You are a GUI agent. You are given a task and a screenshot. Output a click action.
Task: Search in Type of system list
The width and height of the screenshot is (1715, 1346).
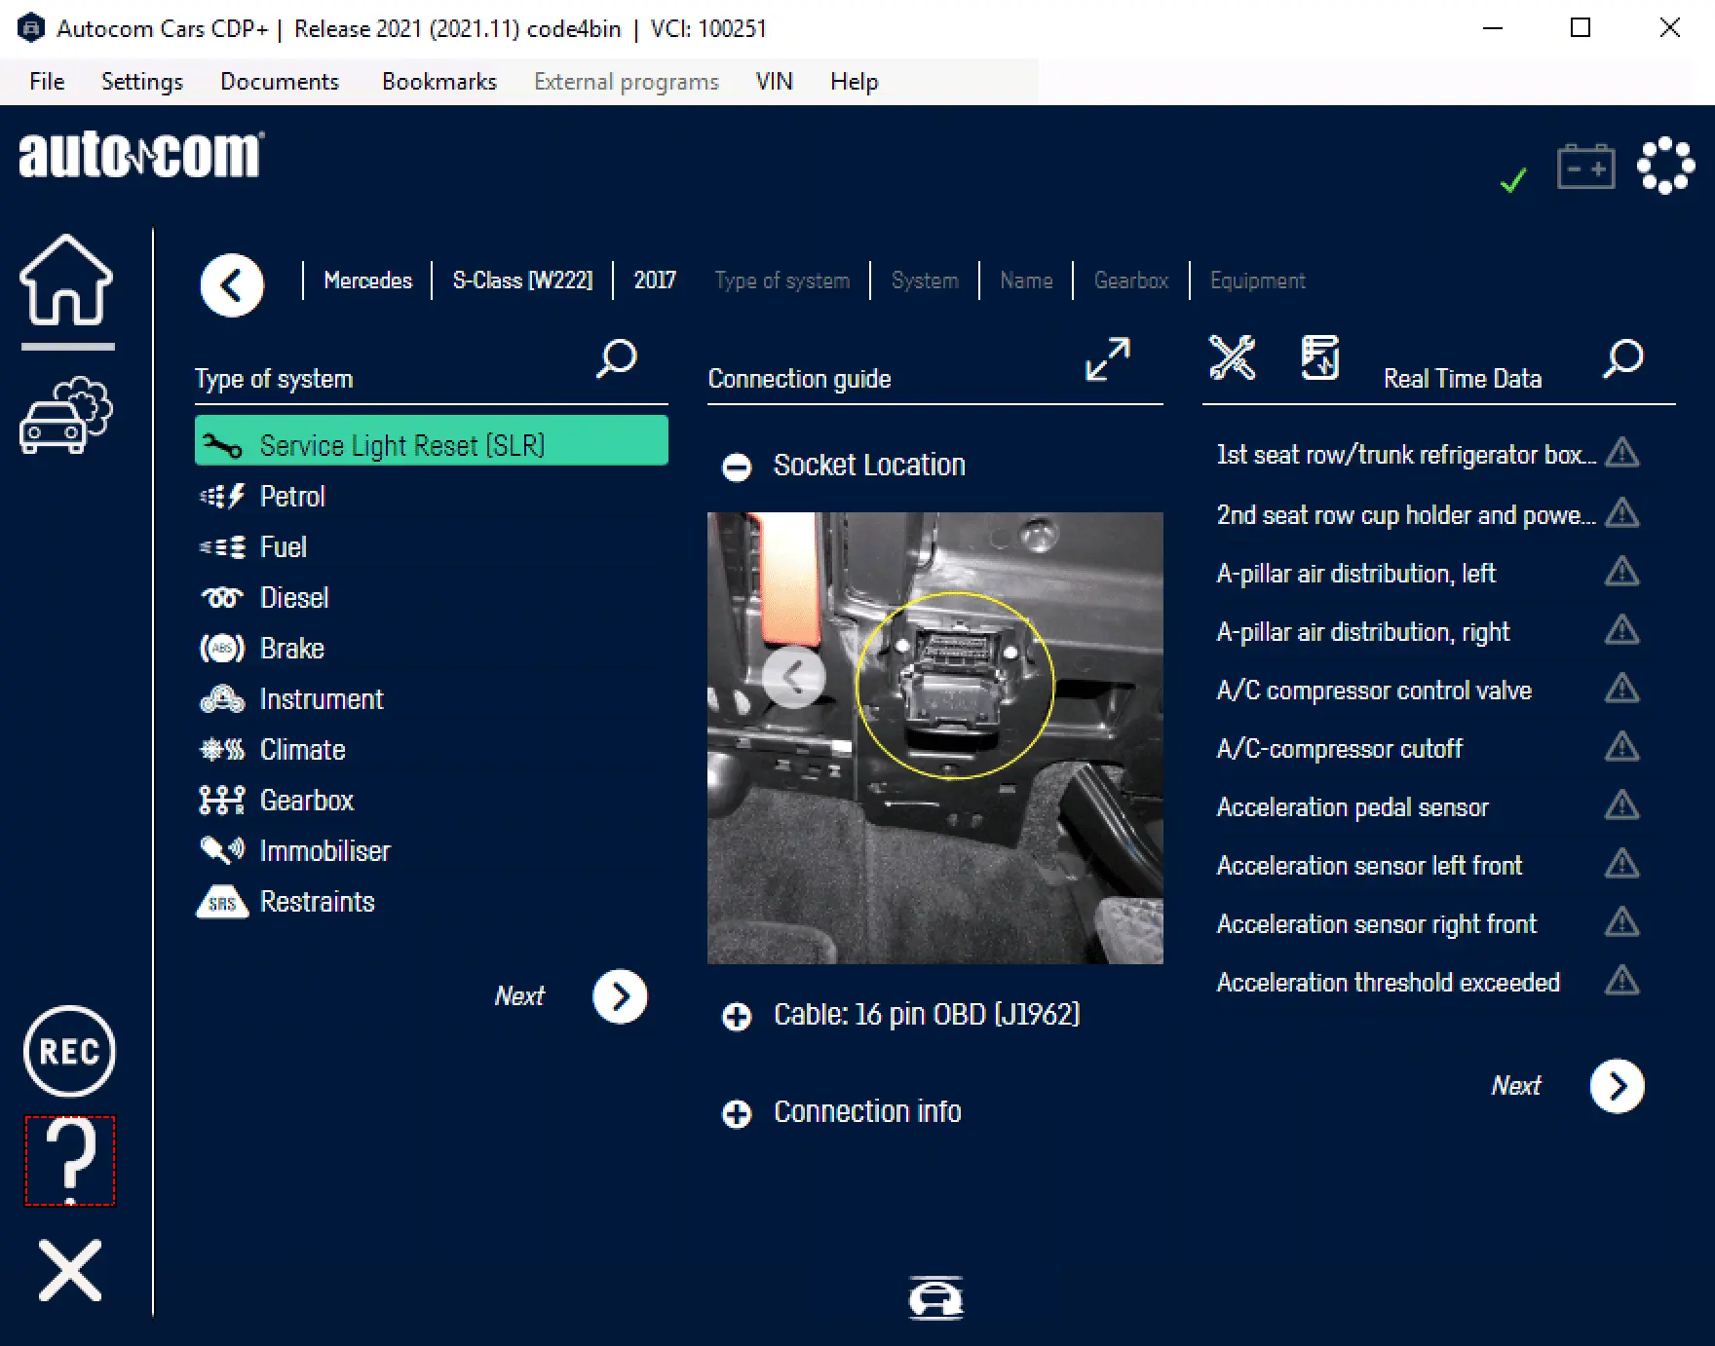617,358
